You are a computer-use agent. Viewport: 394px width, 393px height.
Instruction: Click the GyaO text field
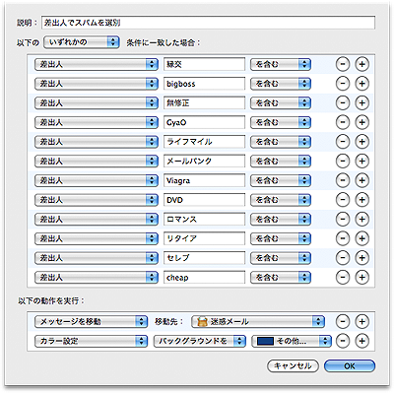pos(204,122)
